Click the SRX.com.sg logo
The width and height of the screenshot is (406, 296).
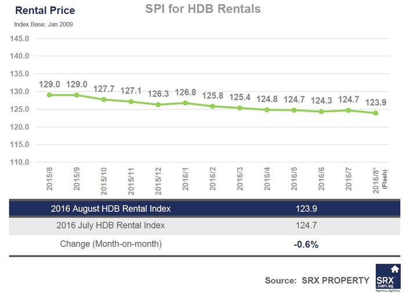388,277
